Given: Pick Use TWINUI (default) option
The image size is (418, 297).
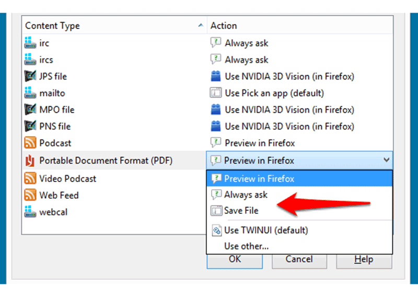Looking at the screenshot, I should pos(266,230).
